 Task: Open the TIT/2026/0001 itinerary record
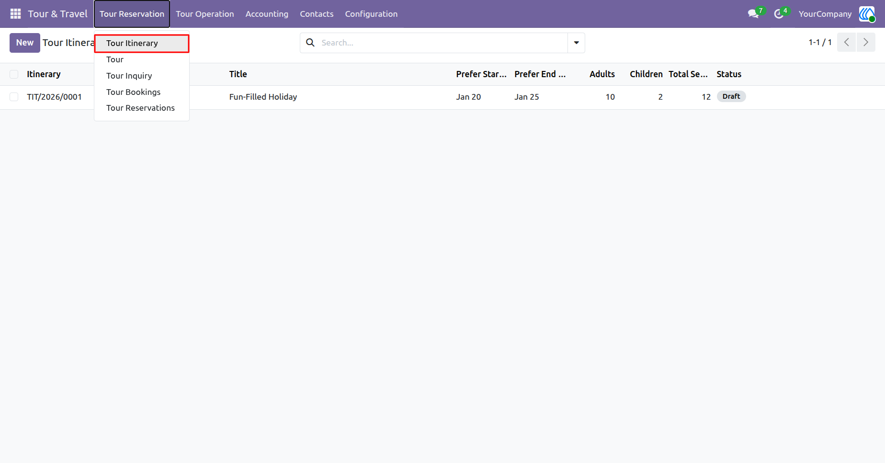tap(54, 97)
